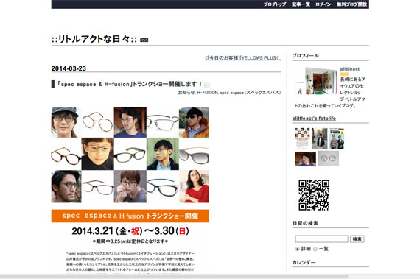Click the small bookmark icon after the post title
The width and height of the screenshot is (420, 279).
[x=207, y=85]
